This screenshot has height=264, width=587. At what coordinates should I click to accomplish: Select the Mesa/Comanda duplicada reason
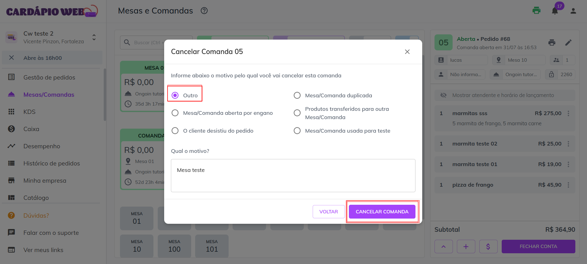coord(297,95)
